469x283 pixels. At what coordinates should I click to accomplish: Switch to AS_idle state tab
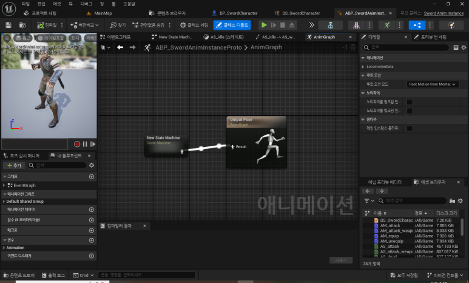pos(227,37)
